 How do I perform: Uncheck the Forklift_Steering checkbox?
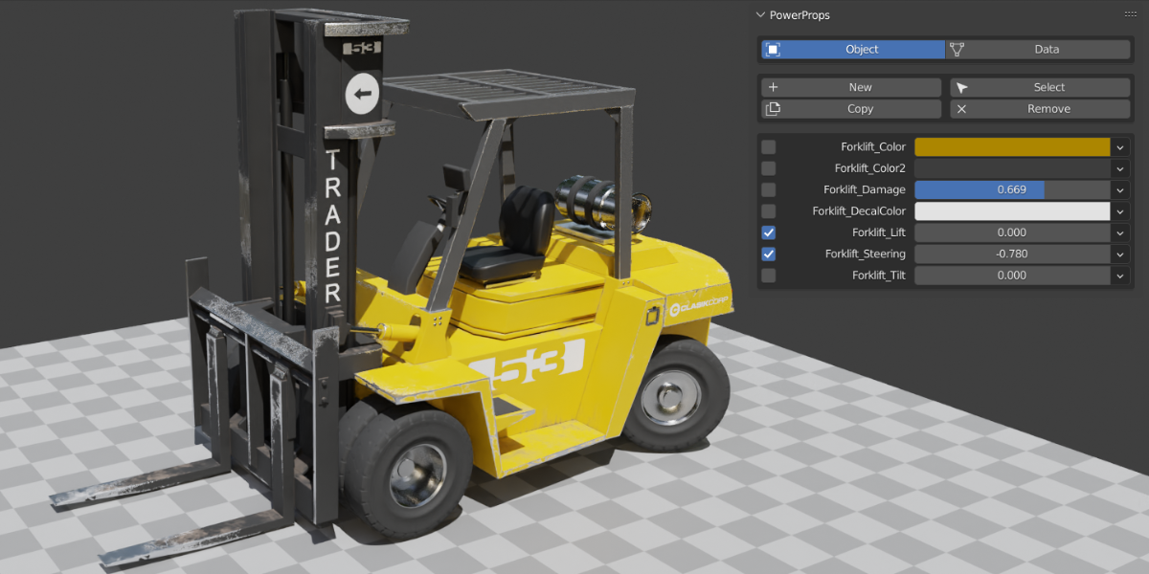(769, 254)
